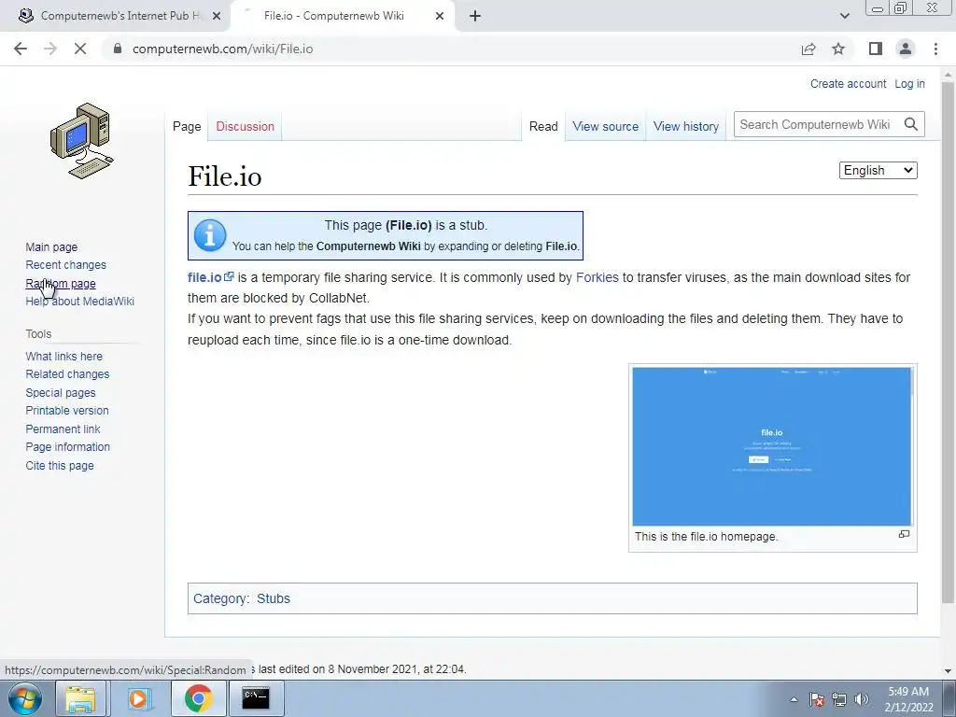Open the View history tab
Viewport: 956px width, 717px height.
click(686, 126)
